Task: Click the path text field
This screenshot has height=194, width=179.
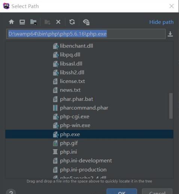Action: pos(86,34)
